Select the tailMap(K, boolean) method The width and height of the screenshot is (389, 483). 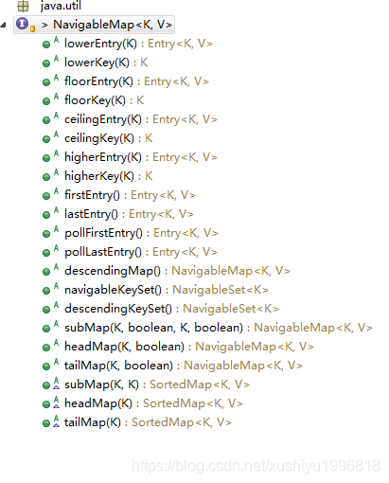[x=184, y=366]
